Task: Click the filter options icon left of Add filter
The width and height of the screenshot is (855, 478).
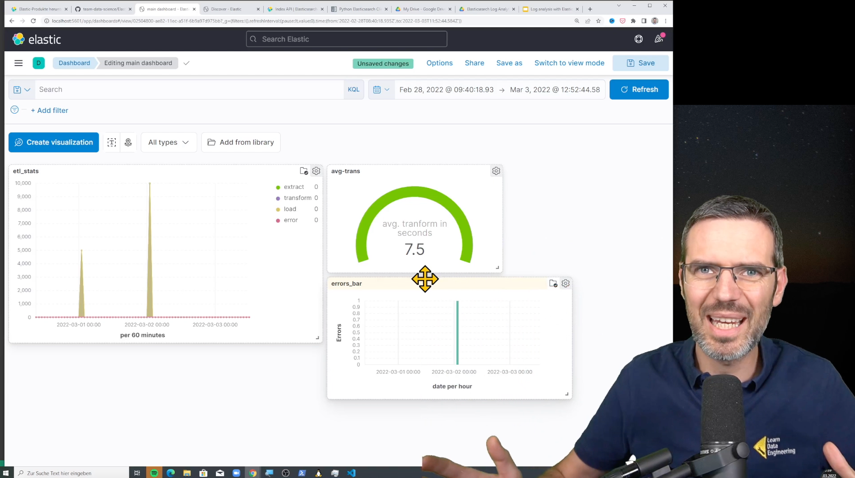Action: pyautogui.click(x=15, y=110)
